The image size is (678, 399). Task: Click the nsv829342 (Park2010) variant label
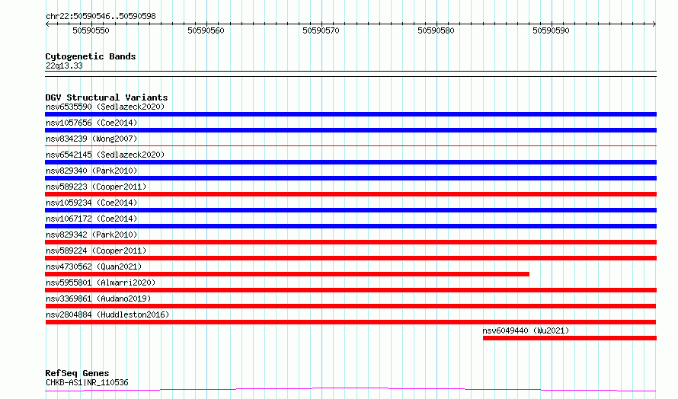(91, 235)
